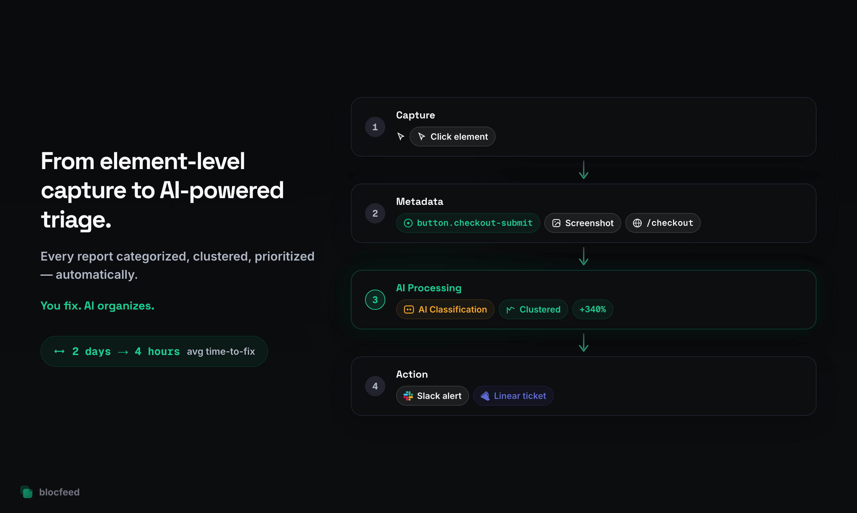
Task: Click the arrows icon in the time-to-fix badge
Action: (59, 351)
